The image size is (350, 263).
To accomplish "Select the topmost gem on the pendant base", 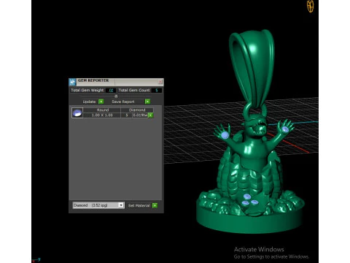I will tap(247, 197).
